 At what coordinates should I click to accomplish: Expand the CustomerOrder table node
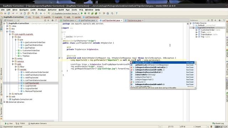[196, 30]
